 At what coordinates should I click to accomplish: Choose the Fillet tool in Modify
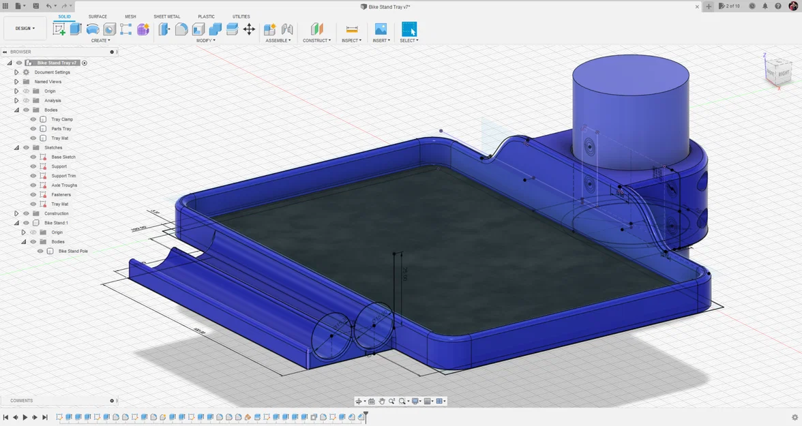(x=181, y=29)
